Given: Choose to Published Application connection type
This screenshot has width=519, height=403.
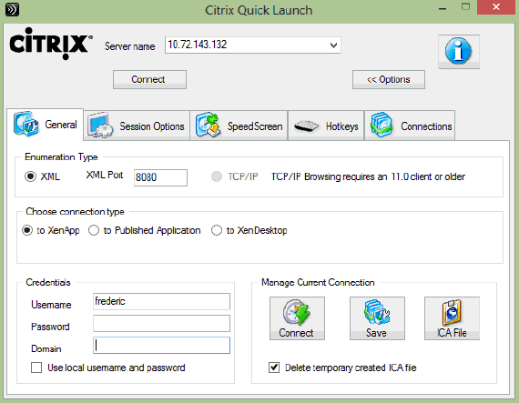Looking at the screenshot, I should [x=94, y=230].
